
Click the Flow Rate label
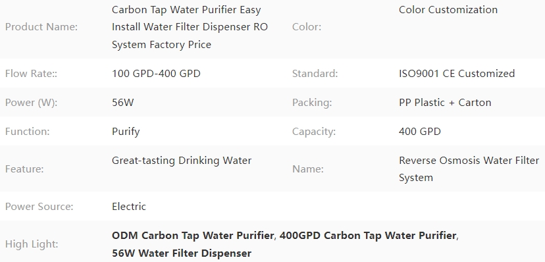pyautogui.click(x=32, y=74)
